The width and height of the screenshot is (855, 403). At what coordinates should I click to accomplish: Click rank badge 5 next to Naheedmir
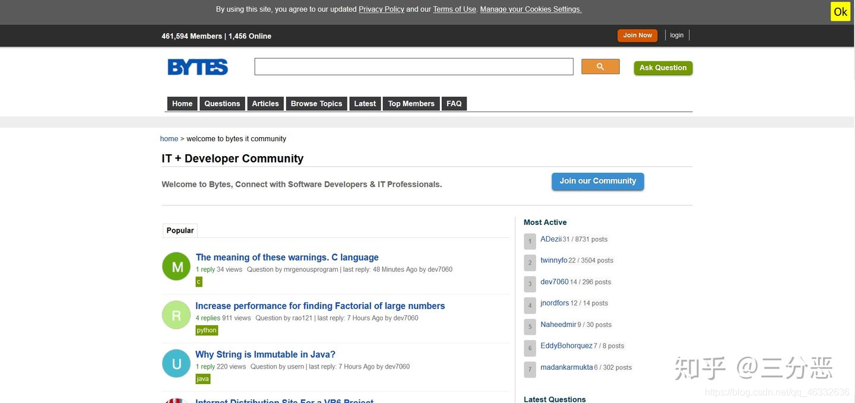pyautogui.click(x=530, y=327)
